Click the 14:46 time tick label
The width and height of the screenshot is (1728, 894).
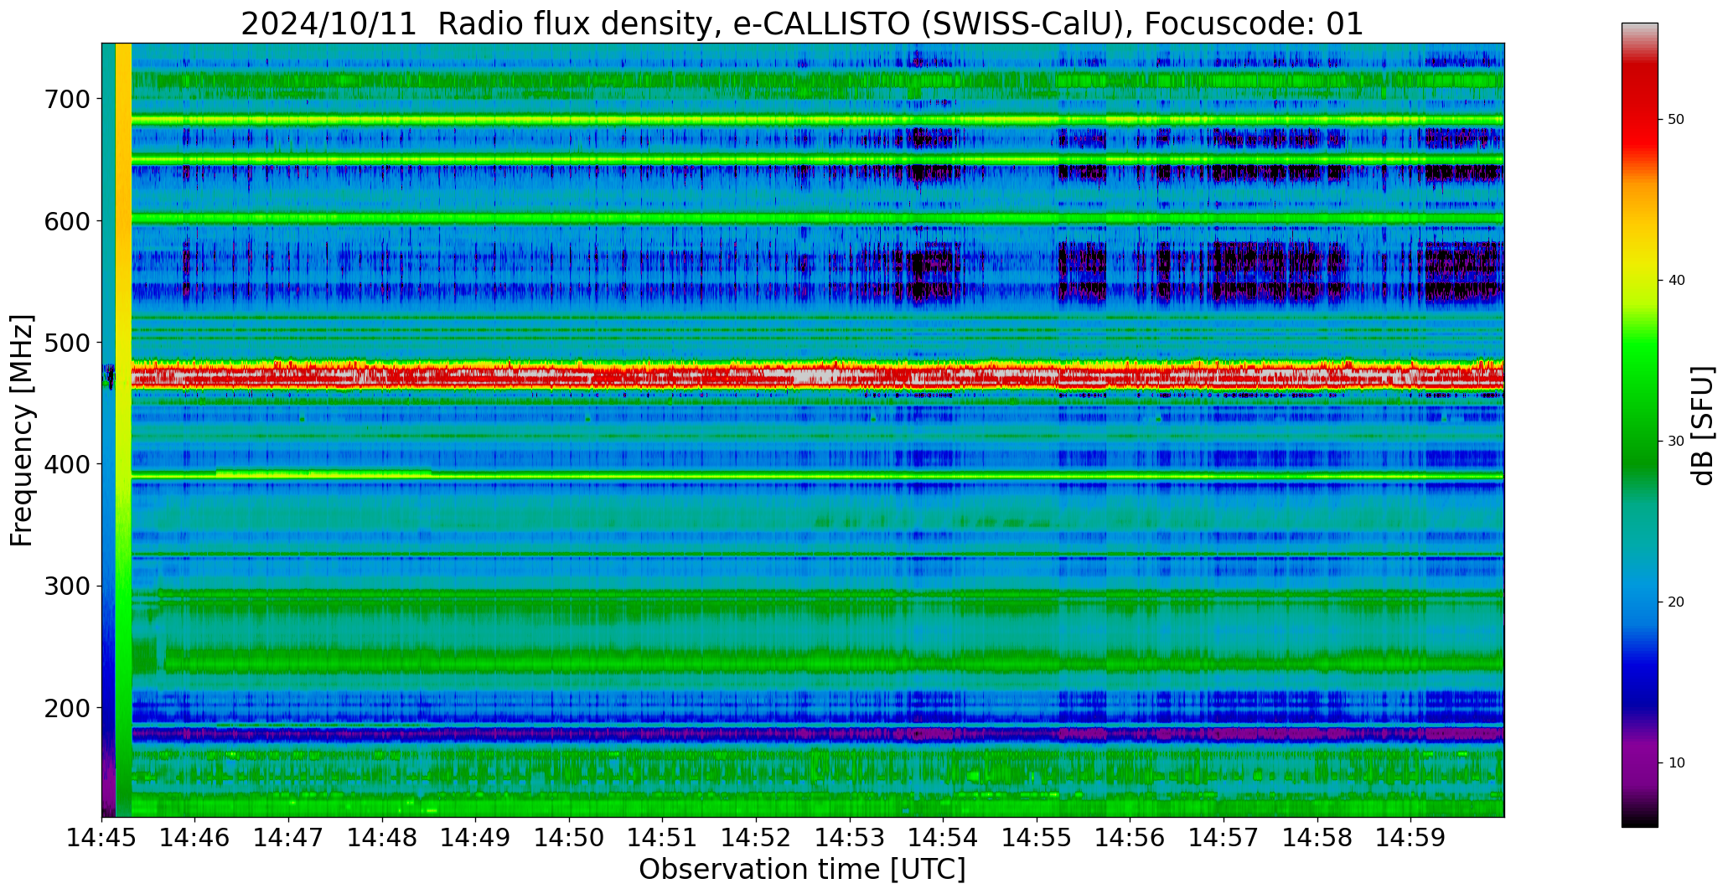pos(195,837)
